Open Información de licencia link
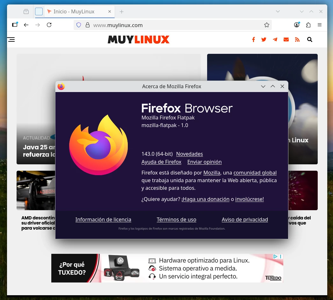This screenshot has width=333, height=300. click(x=103, y=219)
